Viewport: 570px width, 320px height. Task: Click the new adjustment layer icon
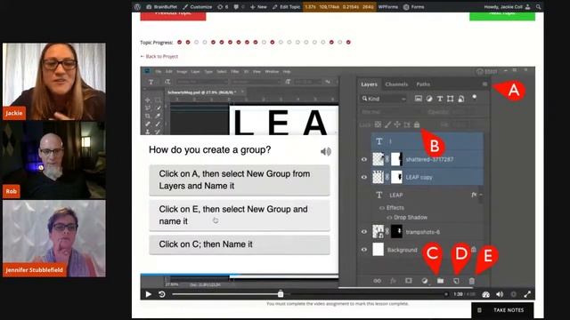[x=425, y=281]
